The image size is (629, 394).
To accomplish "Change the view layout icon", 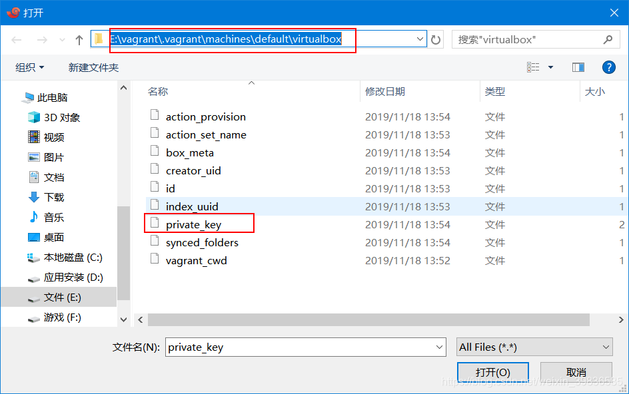I will coord(533,67).
